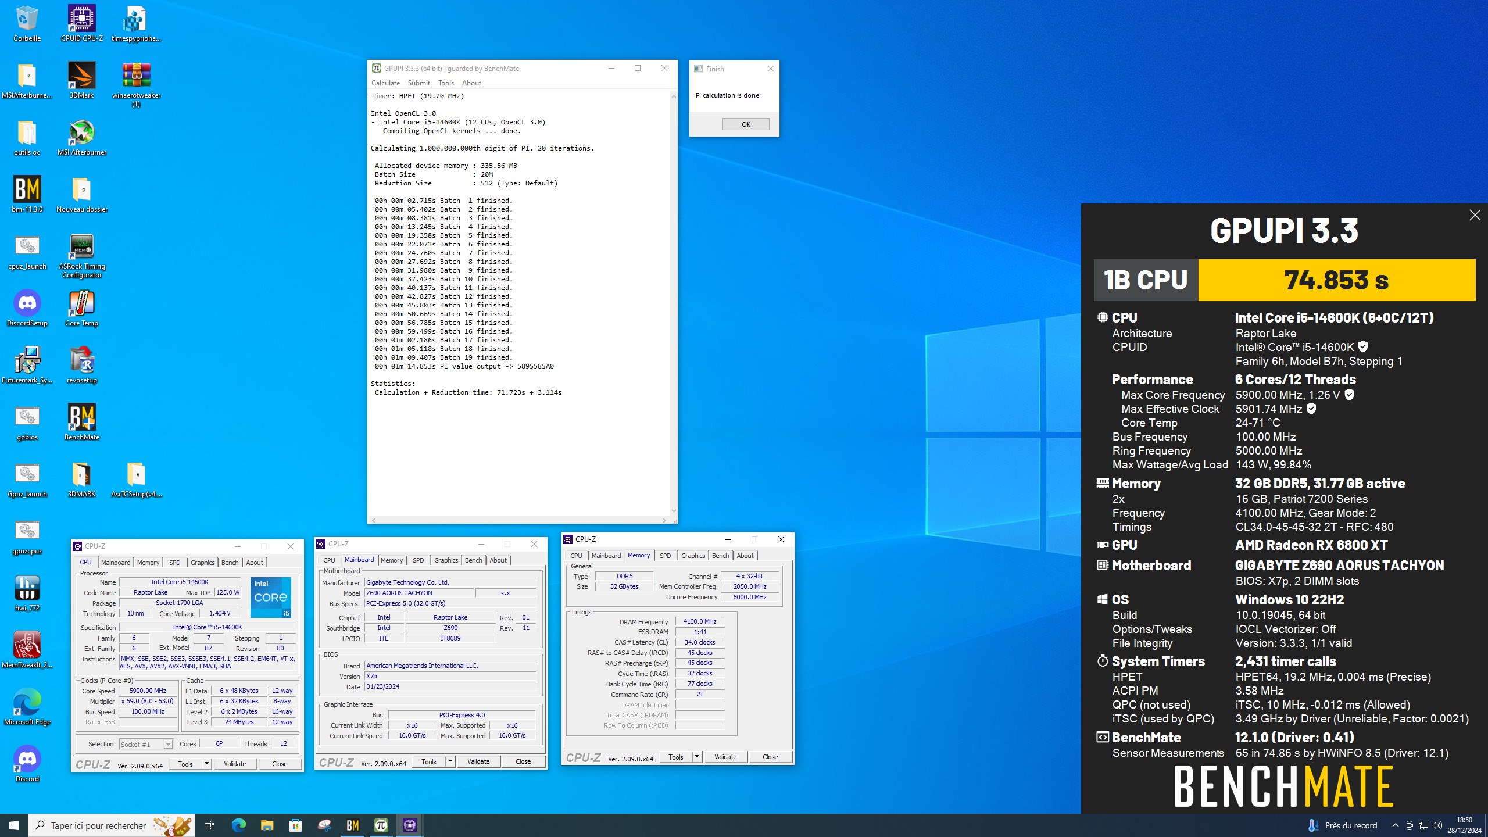Open the Calculate menu in GPUPI

[385, 83]
